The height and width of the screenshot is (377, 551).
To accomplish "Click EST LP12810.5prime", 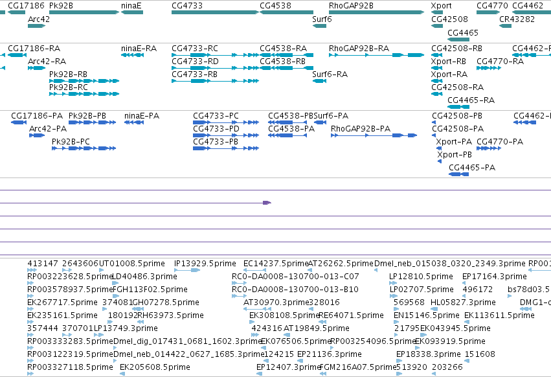I will [x=421, y=277].
